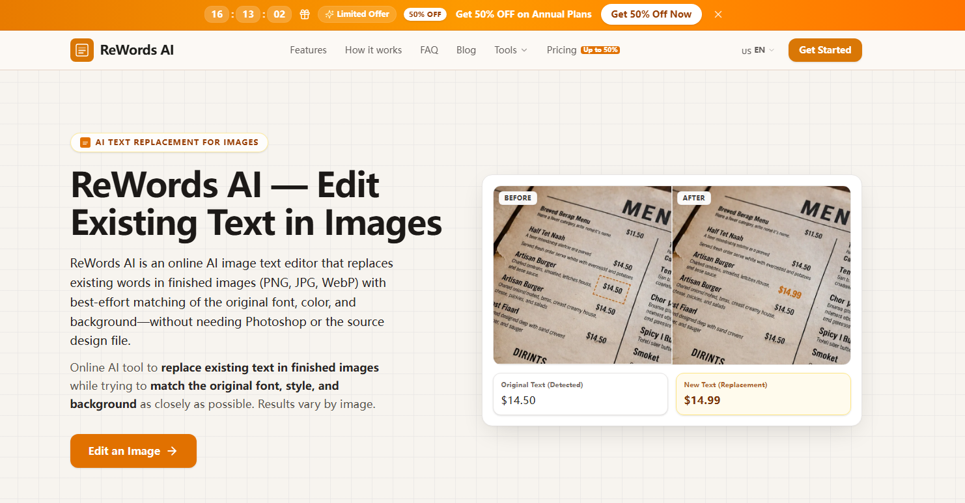Image resolution: width=965 pixels, height=503 pixels.
Task: Open the How it works nav link
Action: point(373,50)
